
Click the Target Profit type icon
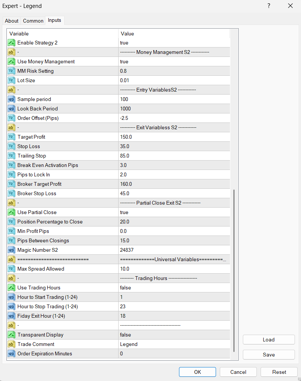[x=11, y=137]
